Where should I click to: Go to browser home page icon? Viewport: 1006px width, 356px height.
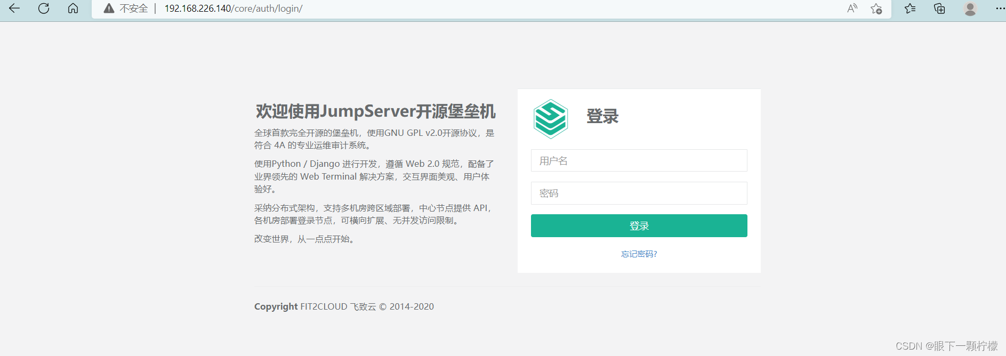[x=73, y=9]
